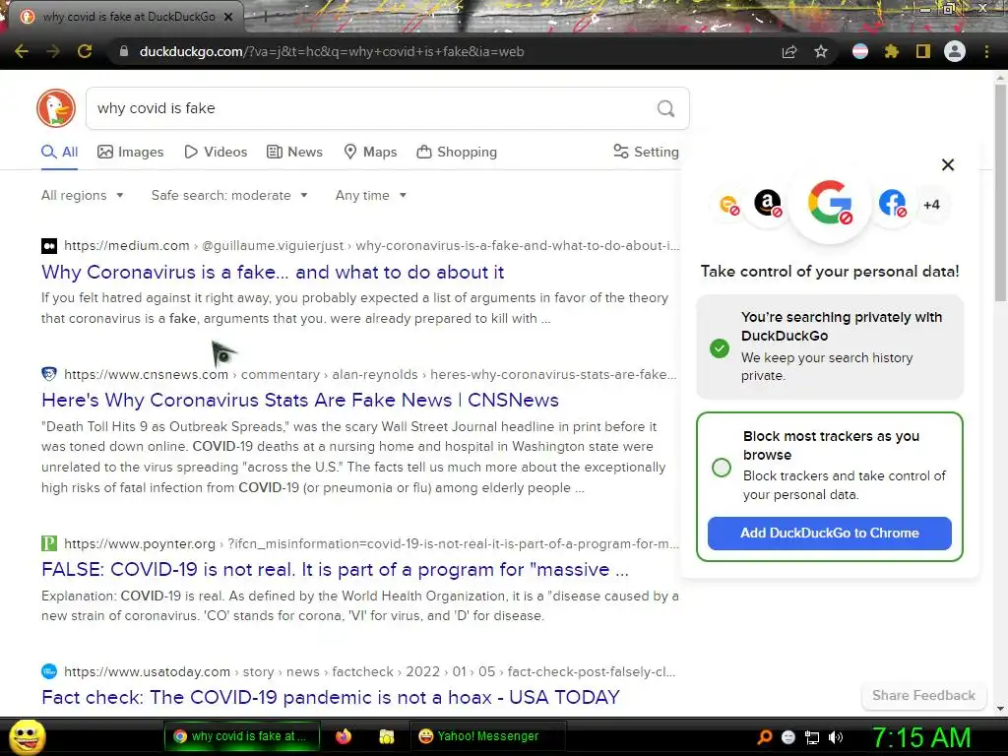Click the blocked yellow tracker icon
Image resolution: width=1008 pixels, height=756 pixels.
tap(729, 205)
